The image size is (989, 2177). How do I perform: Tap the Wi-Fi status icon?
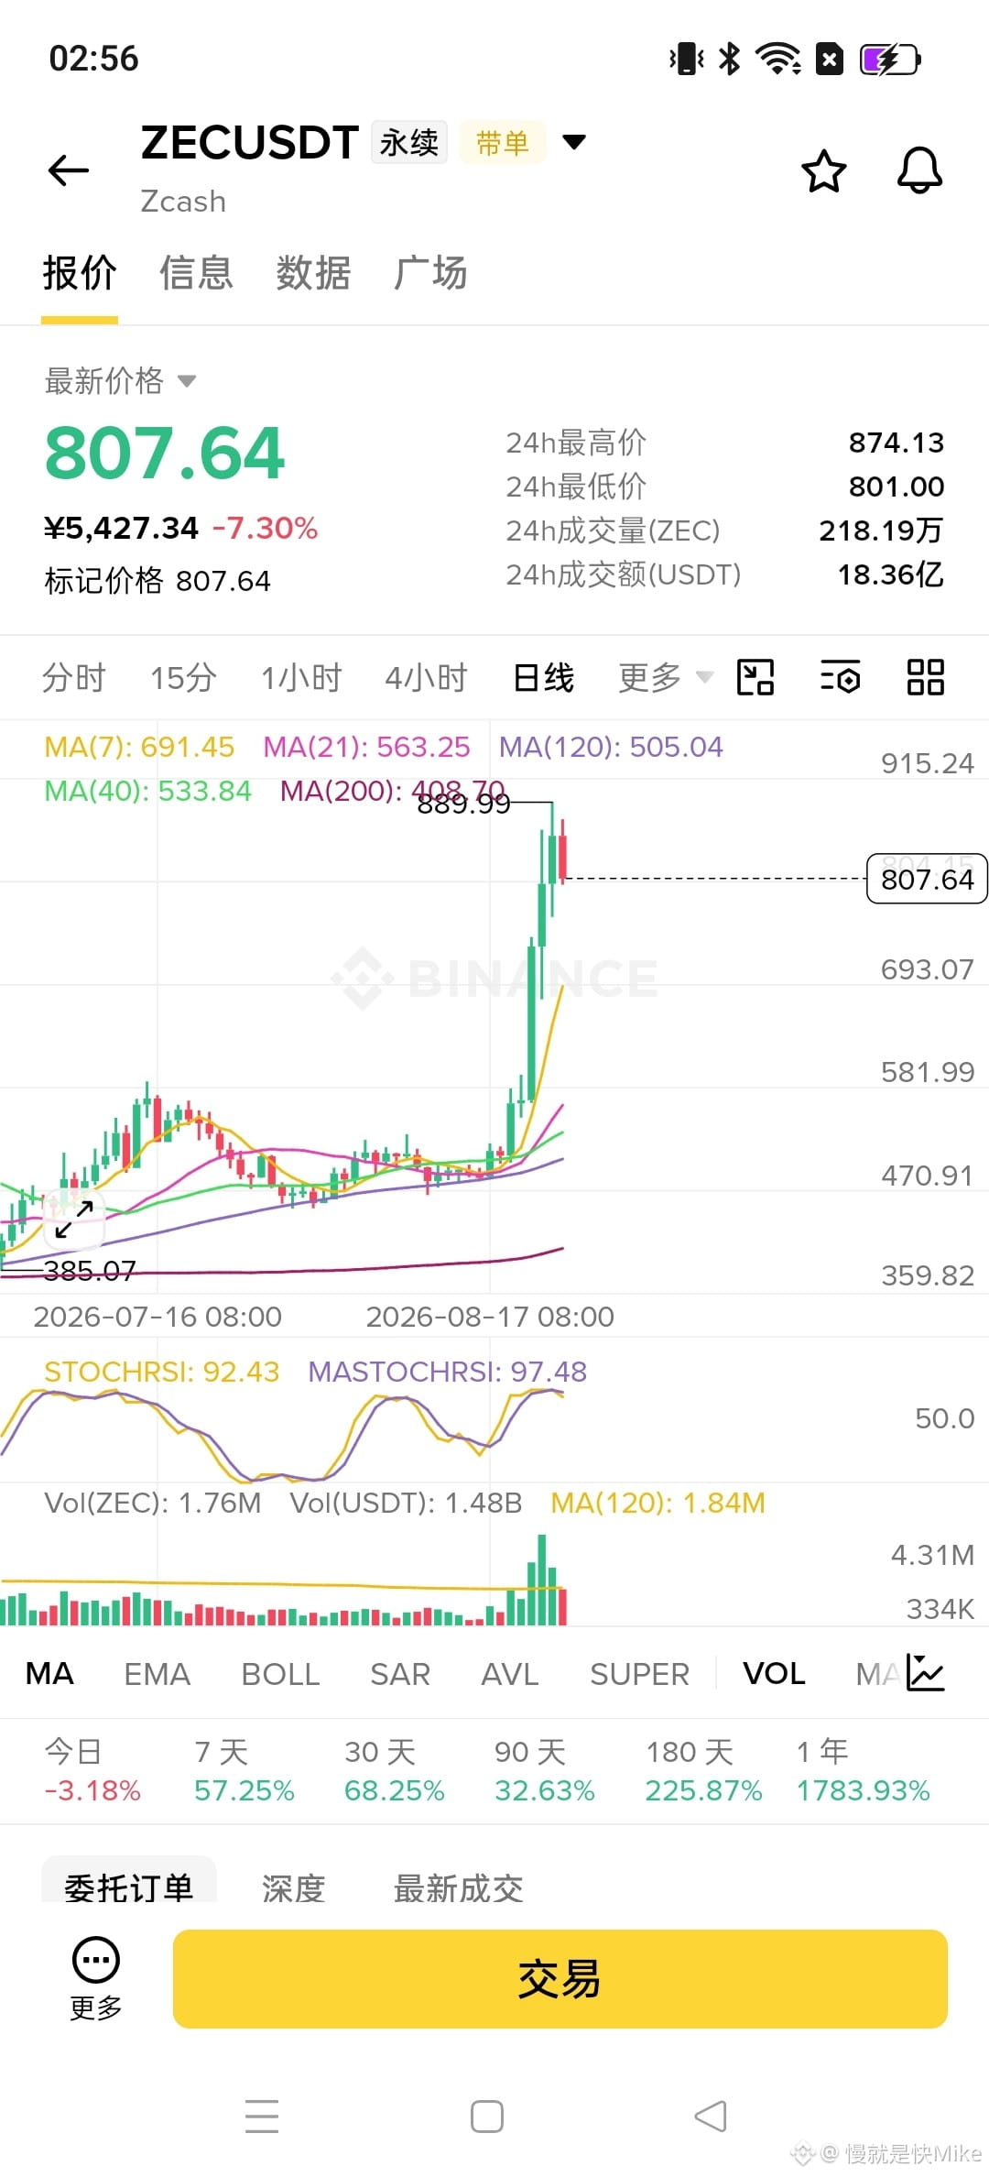click(777, 60)
